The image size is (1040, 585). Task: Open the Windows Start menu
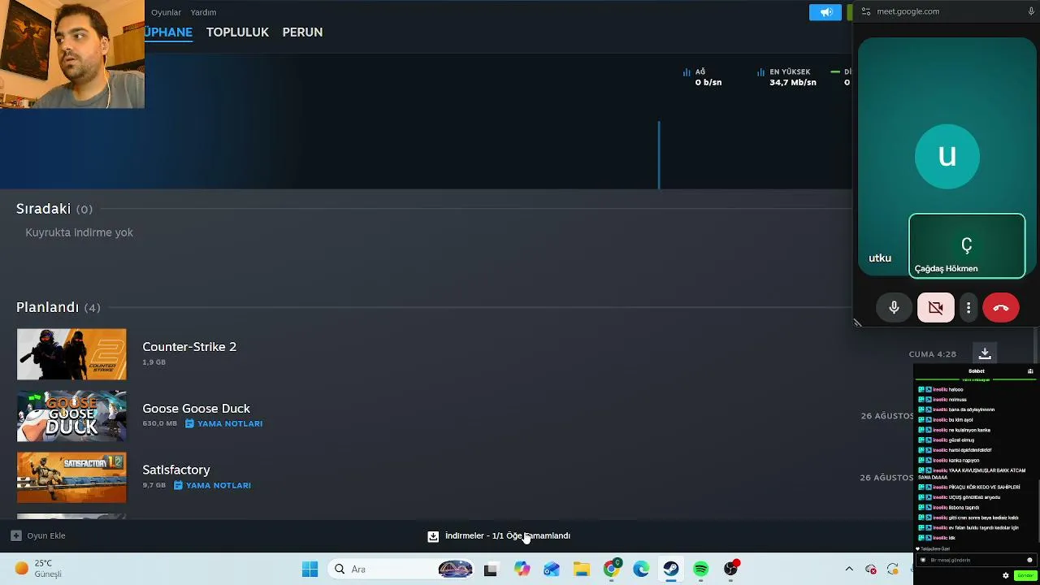(x=310, y=570)
